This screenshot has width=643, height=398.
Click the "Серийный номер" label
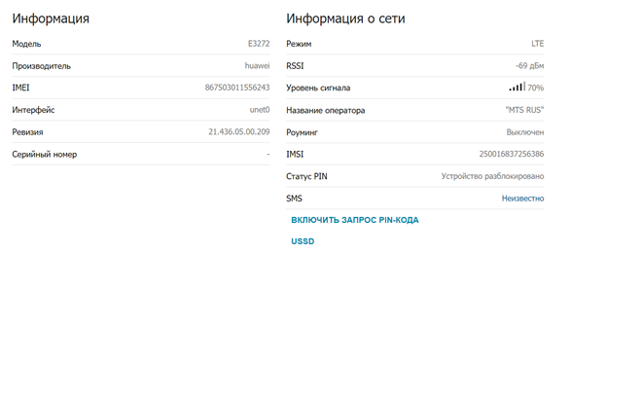click(44, 154)
